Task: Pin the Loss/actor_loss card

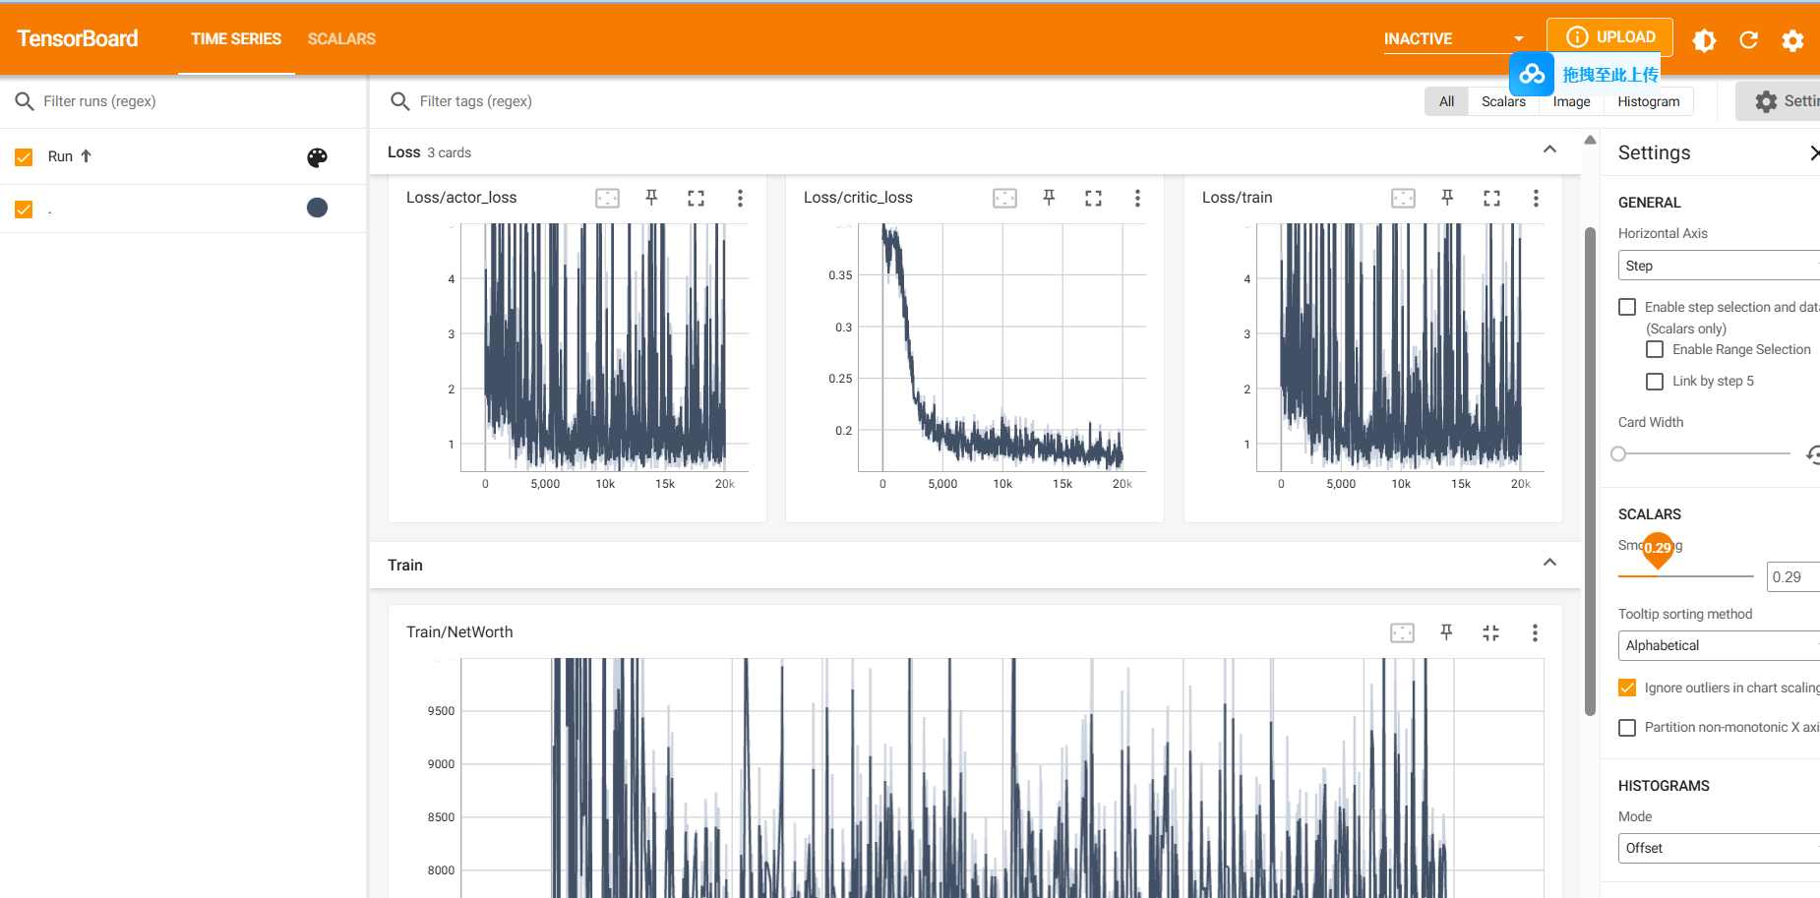Action: coord(651,198)
